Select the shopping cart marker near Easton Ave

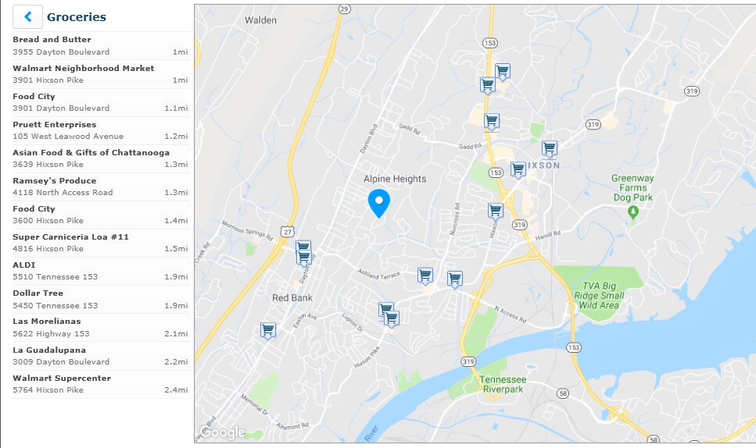(268, 331)
